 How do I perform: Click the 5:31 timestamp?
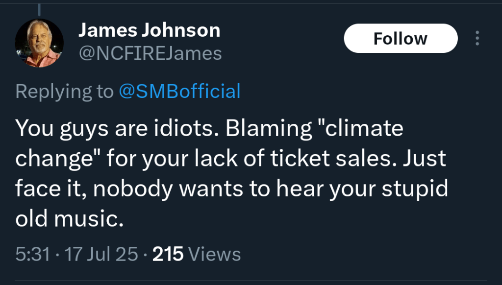point(32,254)
